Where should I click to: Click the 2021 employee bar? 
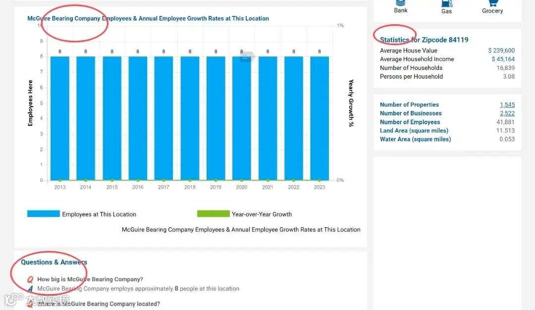click(x=268, y=118)
